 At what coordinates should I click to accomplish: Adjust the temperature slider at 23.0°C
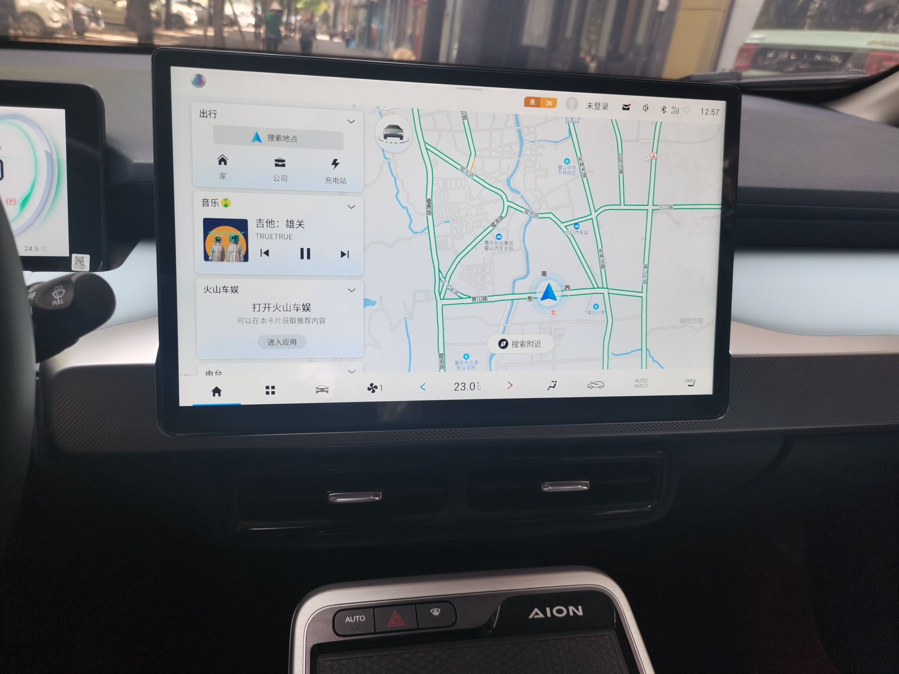pyautogui.click(x=467, y=386)
